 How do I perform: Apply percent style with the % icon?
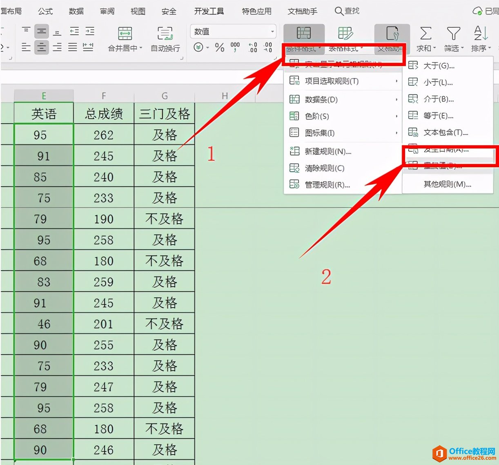click(220, 47)
